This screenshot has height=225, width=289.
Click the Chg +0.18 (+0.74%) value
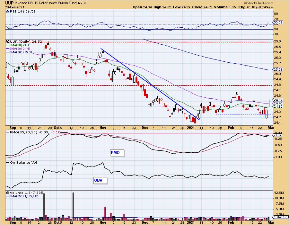coord(254,7)
